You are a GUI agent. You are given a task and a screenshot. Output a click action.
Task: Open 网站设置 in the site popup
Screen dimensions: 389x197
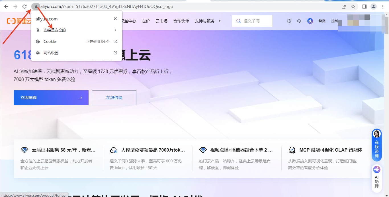(77, 53)
